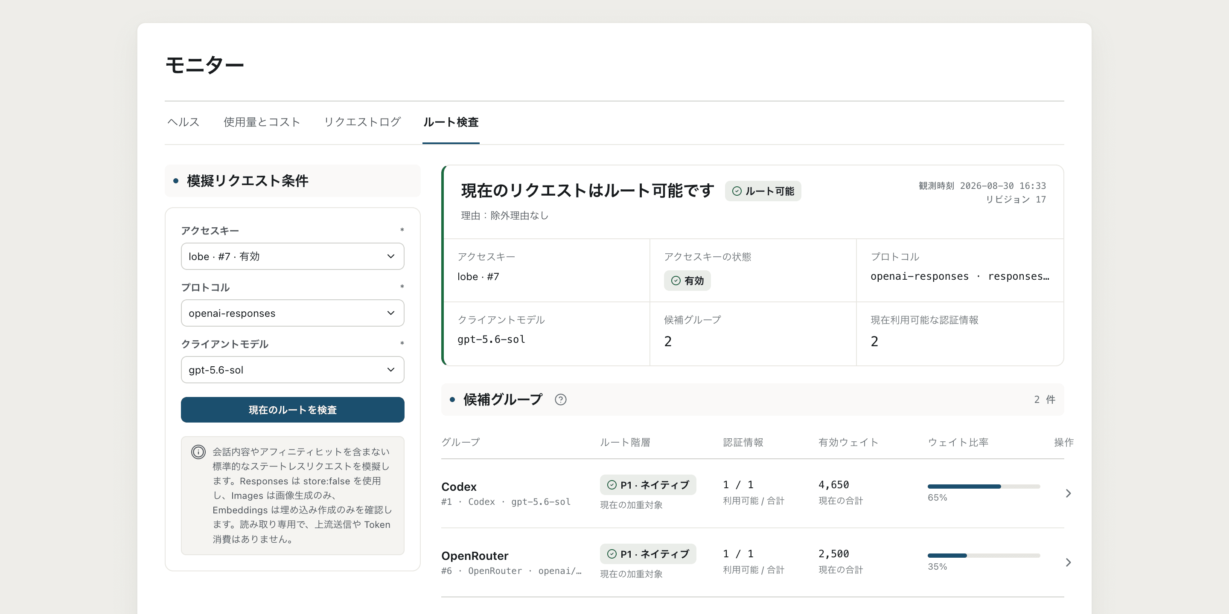The image size is (1229, 614).
Task: Click the グループ column header
Action: [x=460, y=443]
